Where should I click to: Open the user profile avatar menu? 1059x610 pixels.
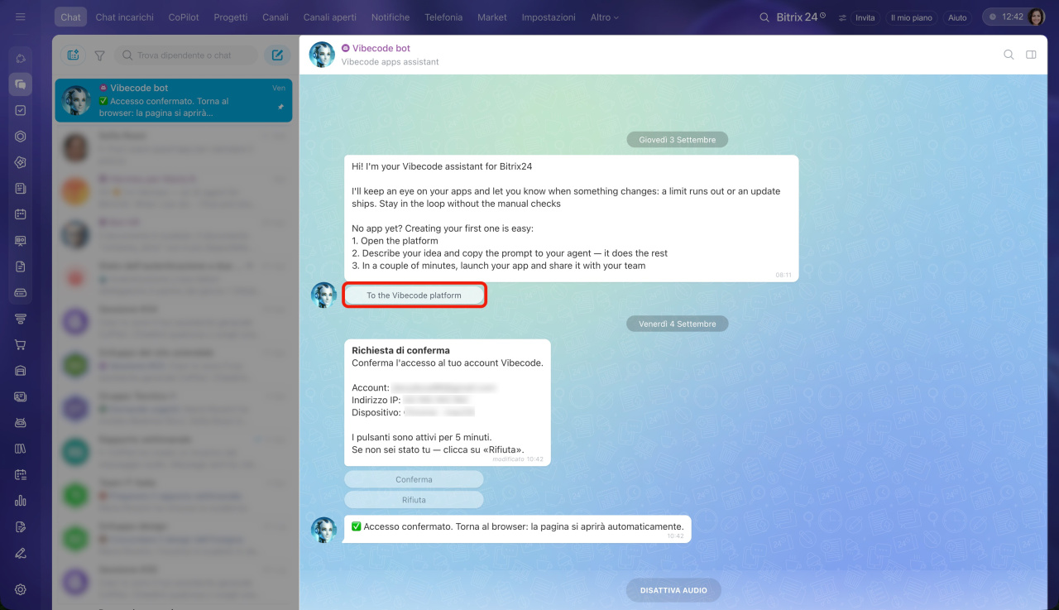coord(1036,17)
